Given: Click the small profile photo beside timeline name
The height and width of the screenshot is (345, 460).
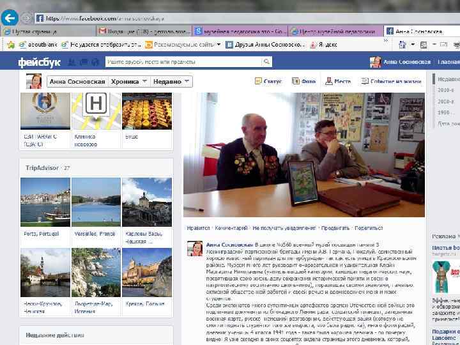Looking at the screenshot, I should pos(34,81).
